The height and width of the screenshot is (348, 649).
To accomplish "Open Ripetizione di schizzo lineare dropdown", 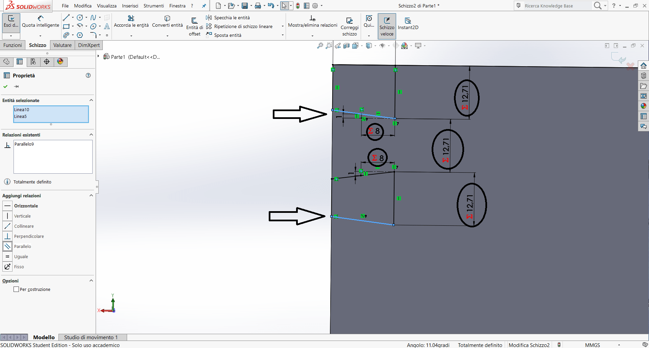I will [283, 26].
